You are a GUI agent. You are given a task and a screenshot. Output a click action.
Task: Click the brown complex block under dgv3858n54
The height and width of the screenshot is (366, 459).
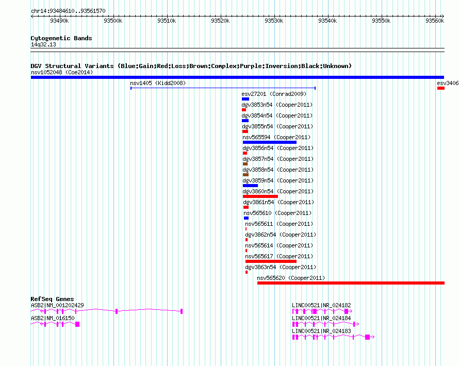[245, 175]
